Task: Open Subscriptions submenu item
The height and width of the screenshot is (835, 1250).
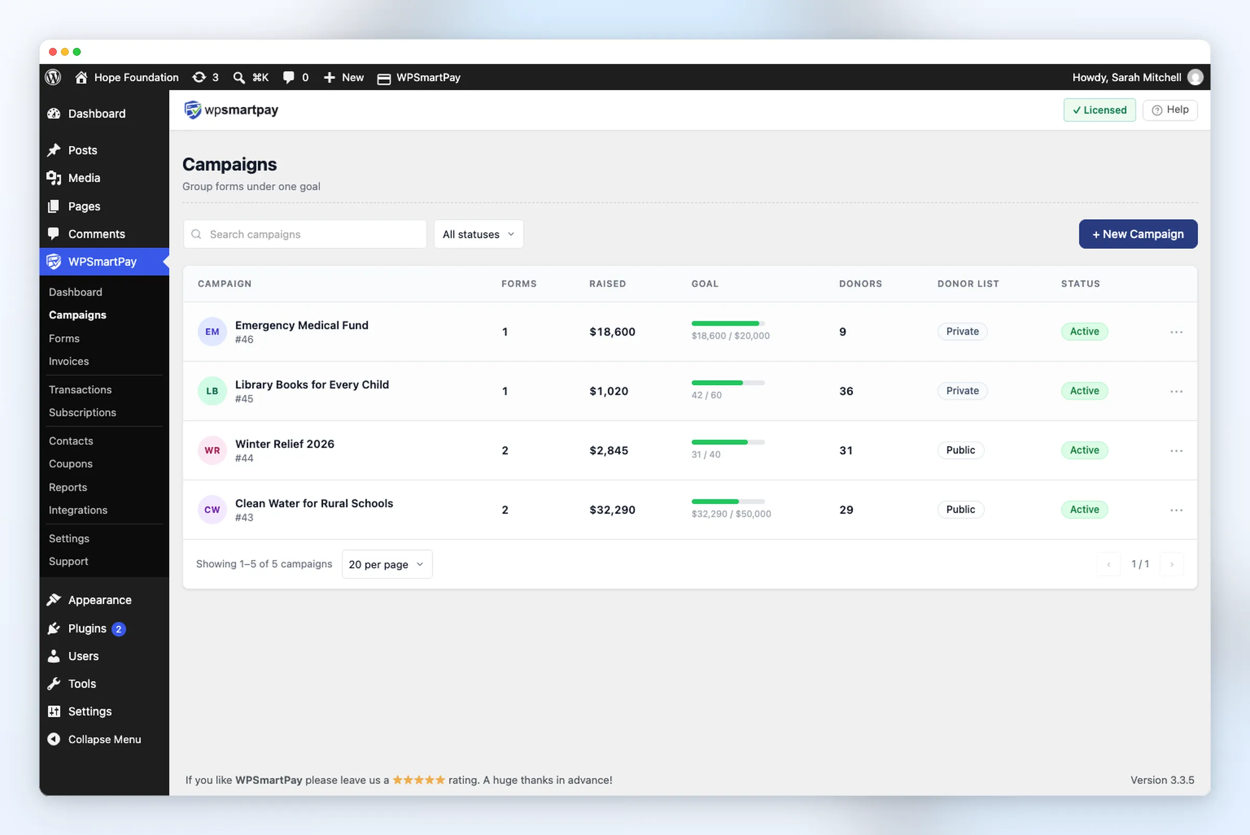Action: [83, 412]
